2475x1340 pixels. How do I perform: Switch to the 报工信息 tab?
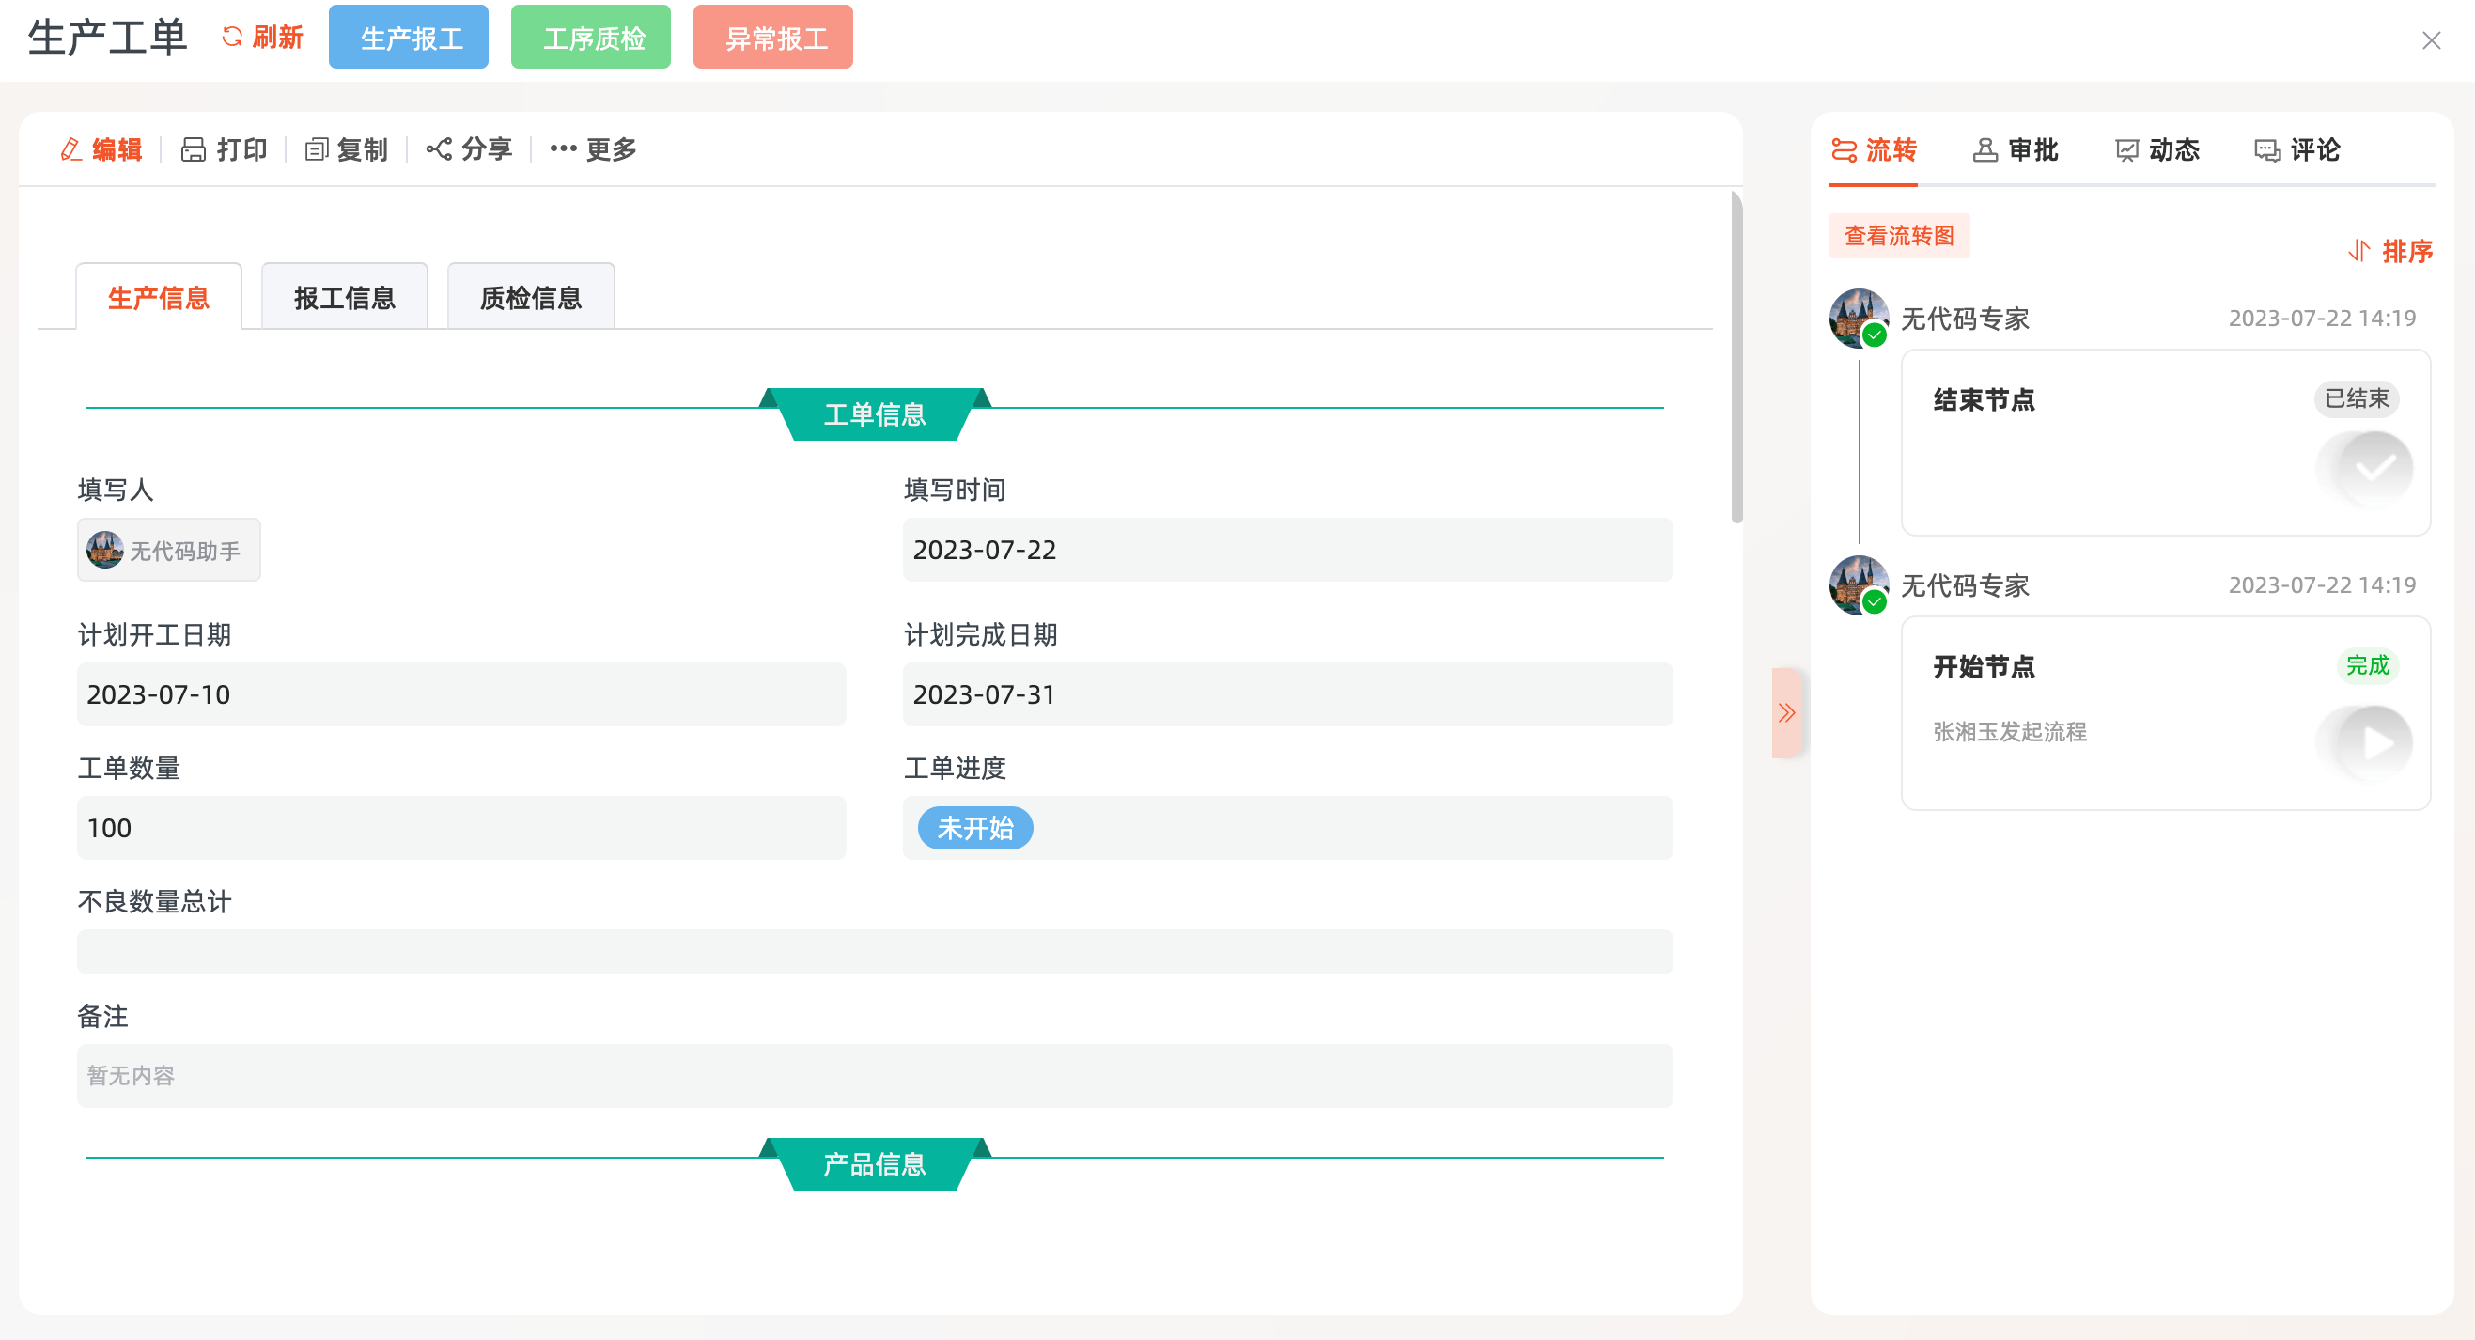point(344,298)
